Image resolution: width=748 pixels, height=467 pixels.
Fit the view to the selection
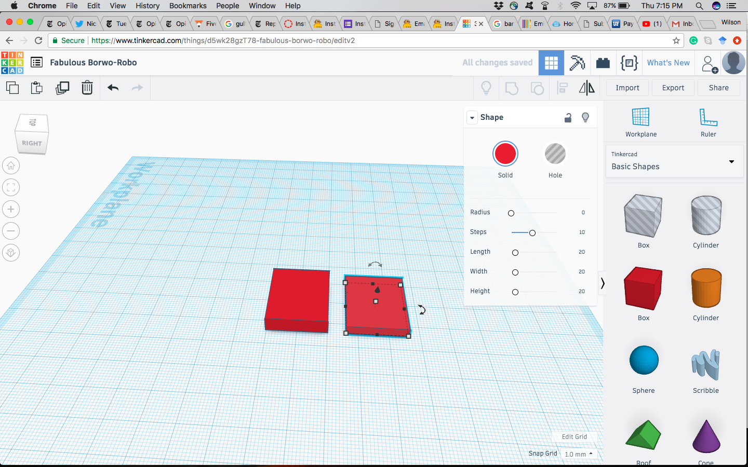[11, 187]
